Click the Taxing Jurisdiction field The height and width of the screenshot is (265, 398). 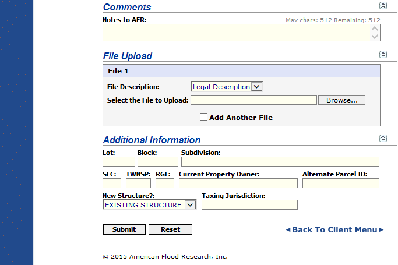point(249,205)
